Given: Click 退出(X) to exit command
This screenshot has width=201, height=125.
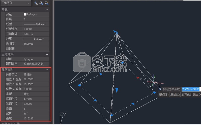Looking at the screenshot, I should click(x=197, y=95).
